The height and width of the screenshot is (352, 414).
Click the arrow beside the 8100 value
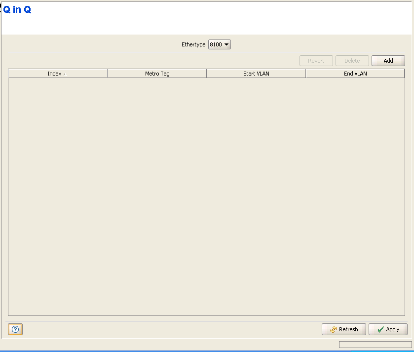click(x=226, y=44)
